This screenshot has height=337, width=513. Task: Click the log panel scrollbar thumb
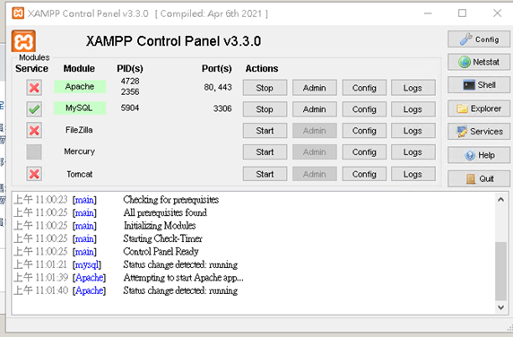501,272
